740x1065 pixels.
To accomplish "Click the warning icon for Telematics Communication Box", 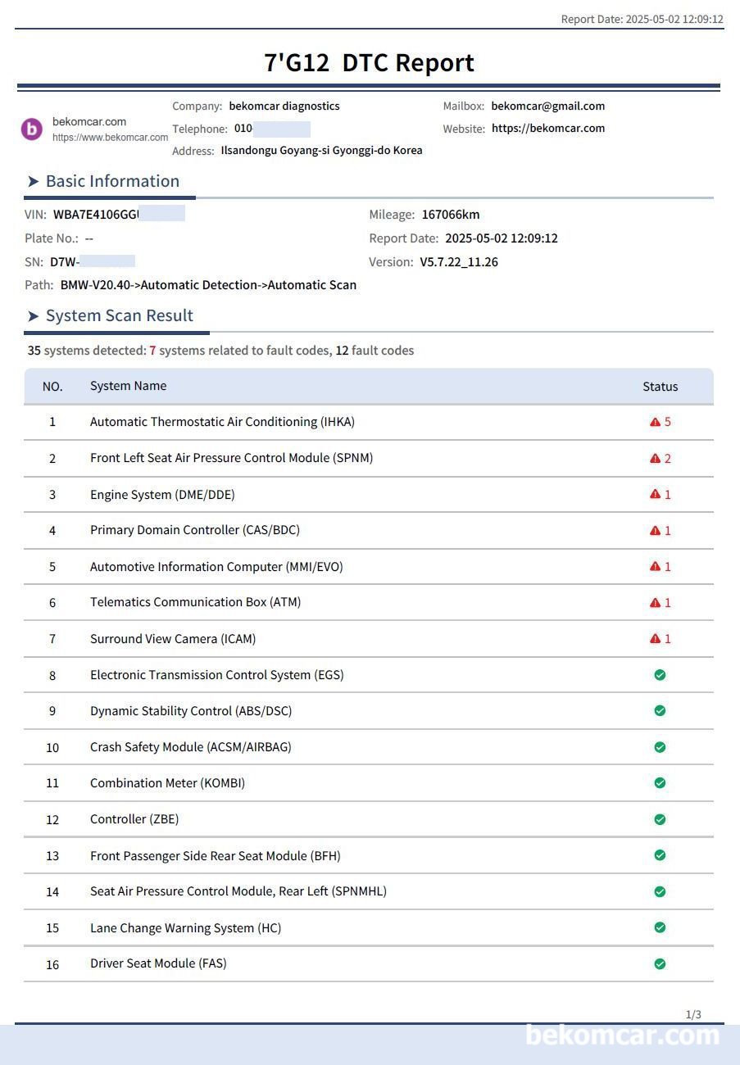I will tap(655, 602).
